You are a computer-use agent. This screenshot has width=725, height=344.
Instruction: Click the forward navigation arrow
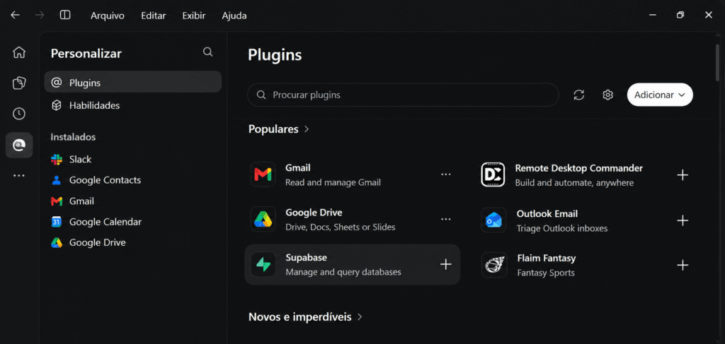[40, 16]
